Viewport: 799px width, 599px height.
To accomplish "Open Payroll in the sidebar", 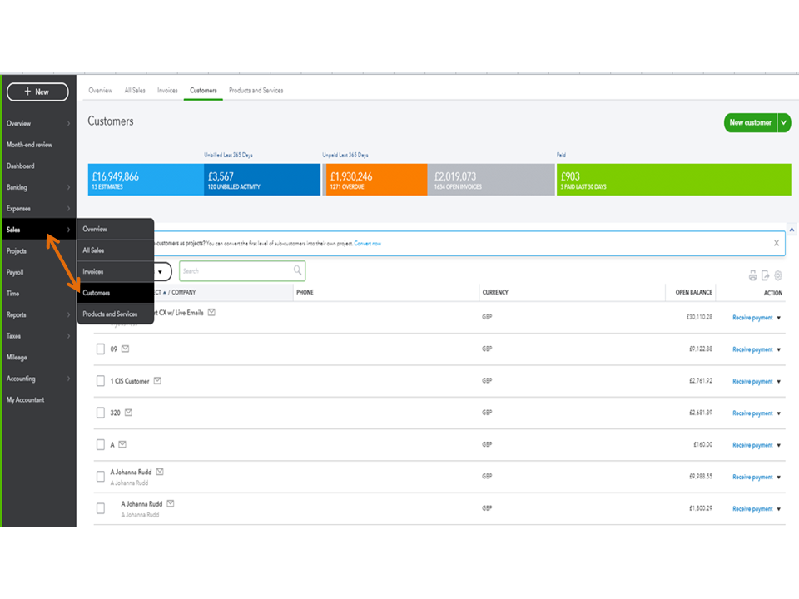I will (15, 273).
